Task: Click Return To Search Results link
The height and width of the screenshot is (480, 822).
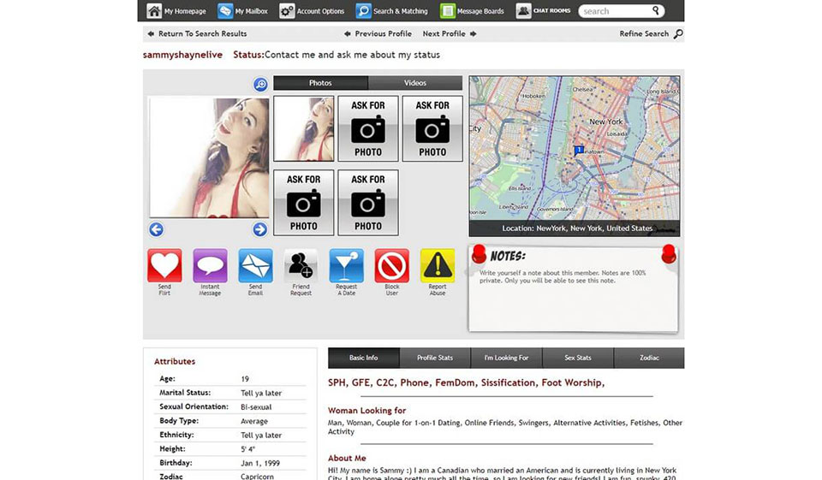Action: (x=196, y=34)
